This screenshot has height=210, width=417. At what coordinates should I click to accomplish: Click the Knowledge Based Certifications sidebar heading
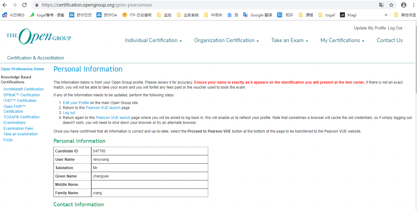coord(16,80)
